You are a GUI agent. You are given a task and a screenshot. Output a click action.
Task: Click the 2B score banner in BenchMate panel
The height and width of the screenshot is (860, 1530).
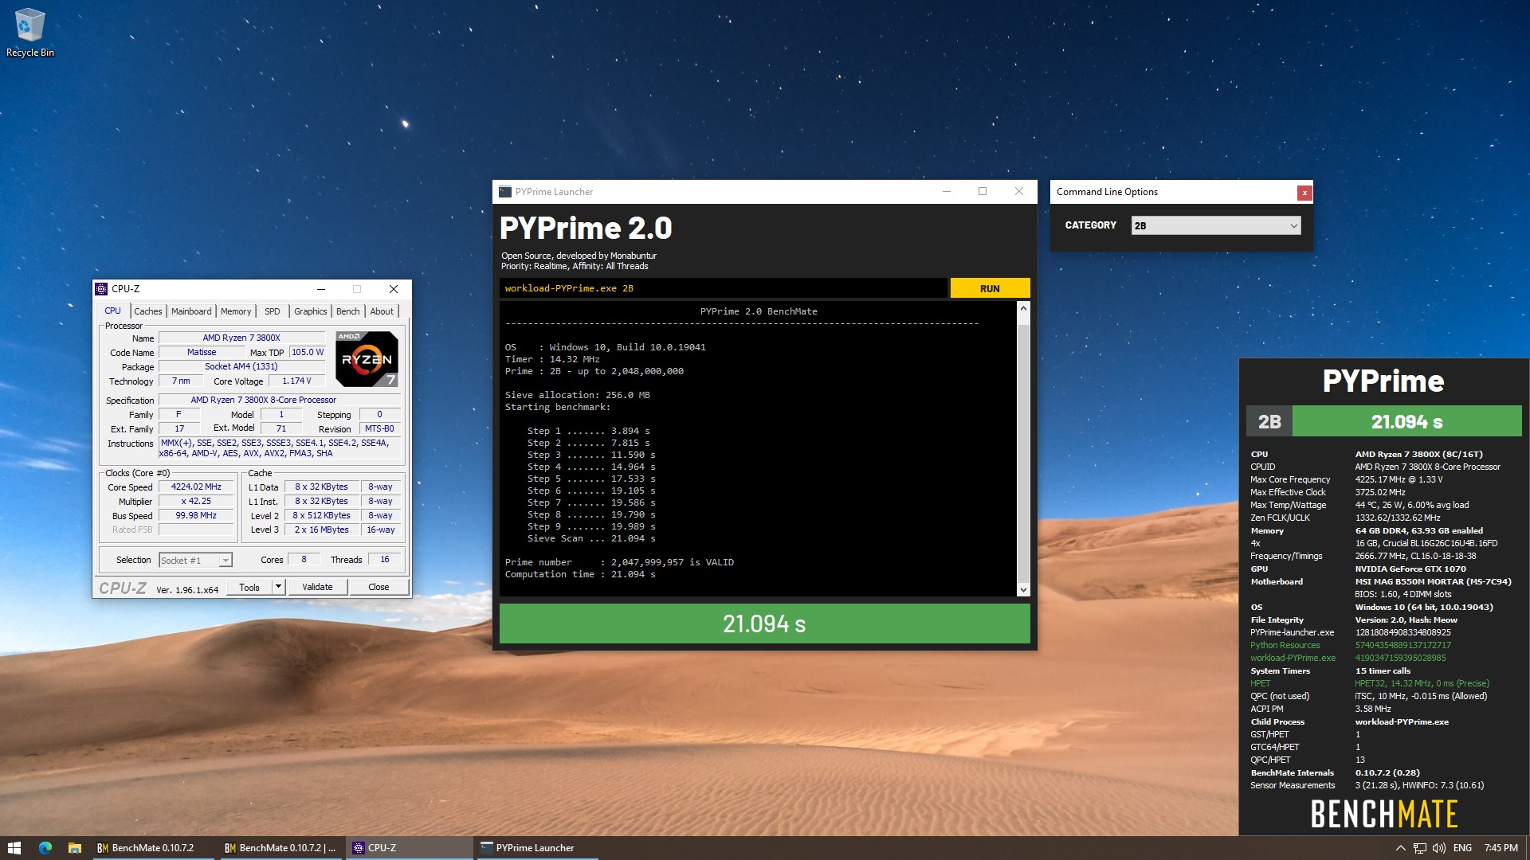click(1383, 421)
